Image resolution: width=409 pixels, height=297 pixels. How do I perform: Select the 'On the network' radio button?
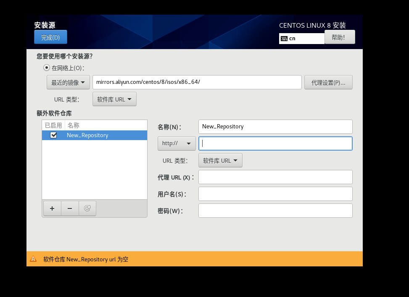[46, 68]
